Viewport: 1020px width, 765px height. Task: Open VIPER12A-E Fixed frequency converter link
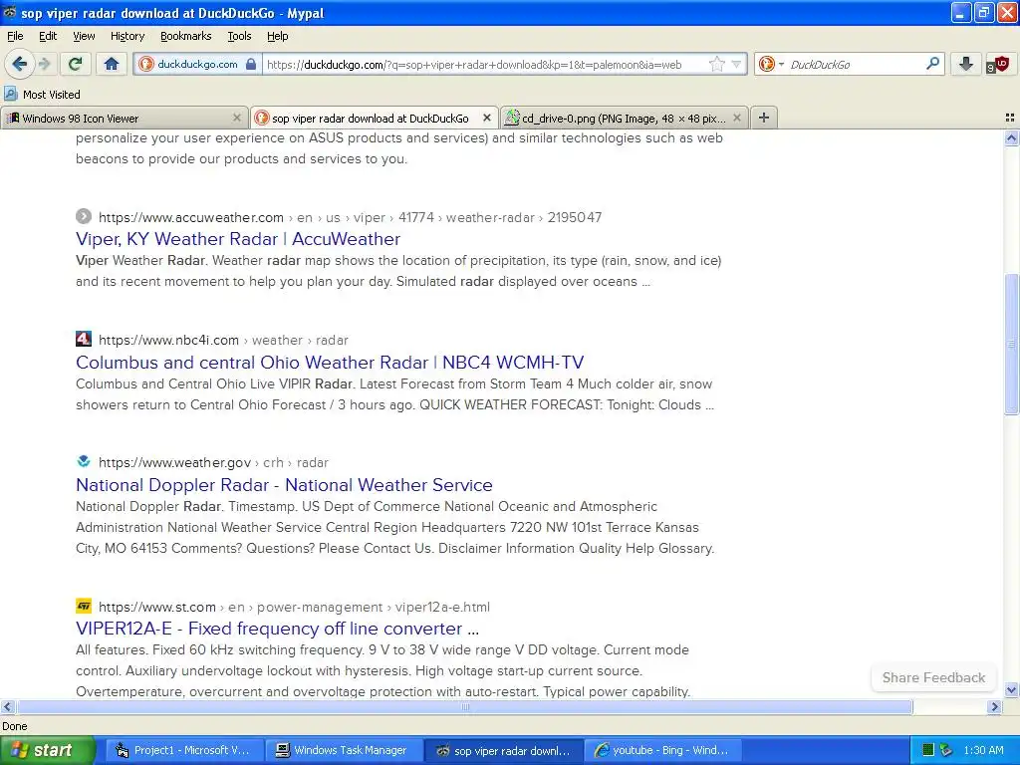pos(277,629)
